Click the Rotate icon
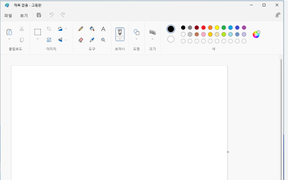 coord(60,29)
